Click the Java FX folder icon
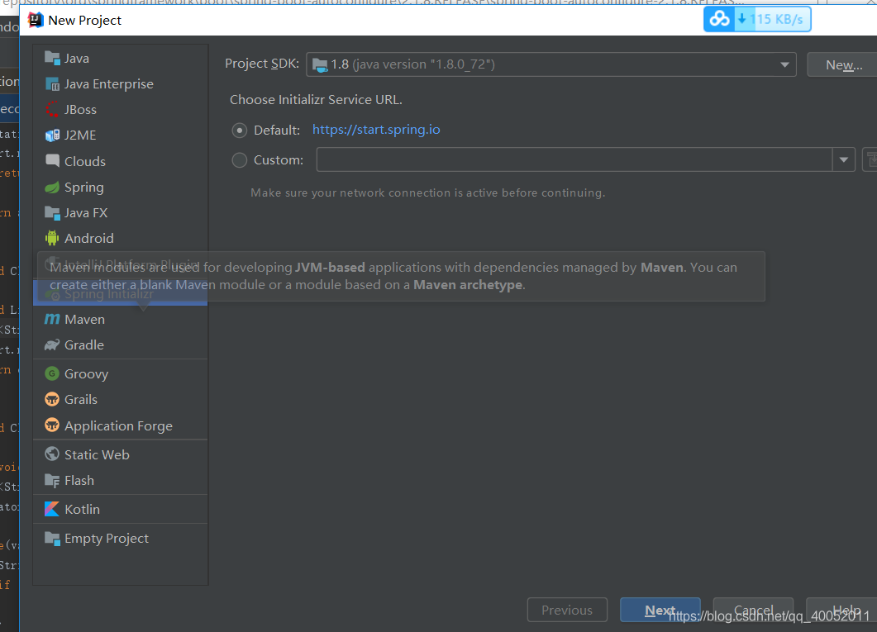The image size is (877, 632). (52, 213)
